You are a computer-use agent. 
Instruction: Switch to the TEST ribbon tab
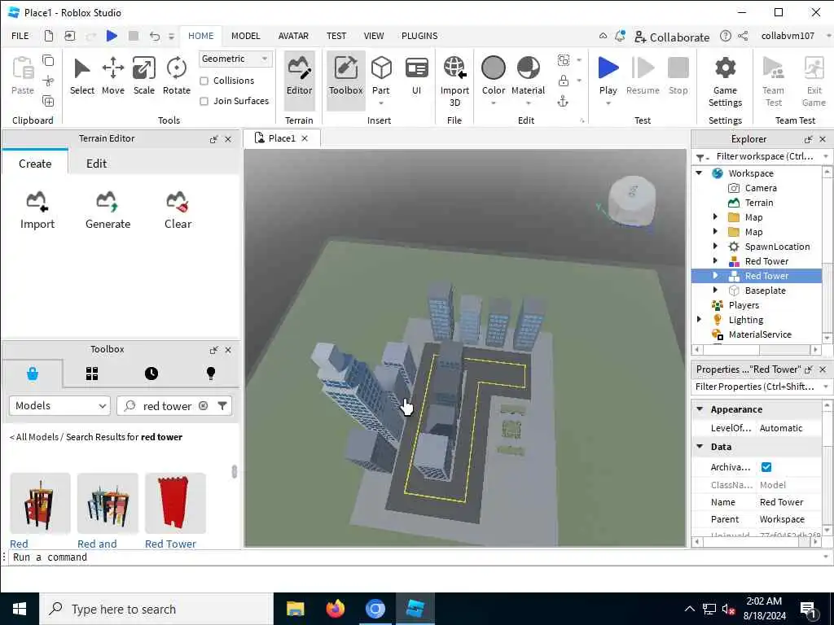pos(336,36)
